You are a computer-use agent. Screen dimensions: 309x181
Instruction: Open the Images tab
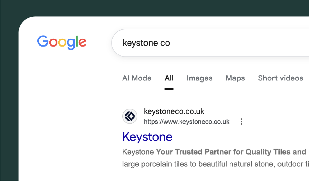click(199, 78)
